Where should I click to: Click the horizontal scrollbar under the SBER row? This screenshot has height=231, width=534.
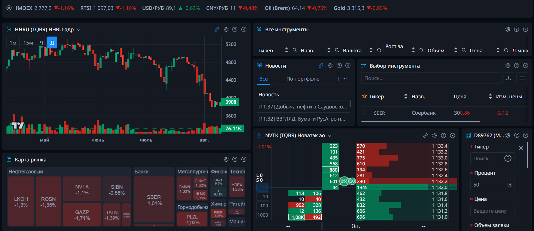420,121
